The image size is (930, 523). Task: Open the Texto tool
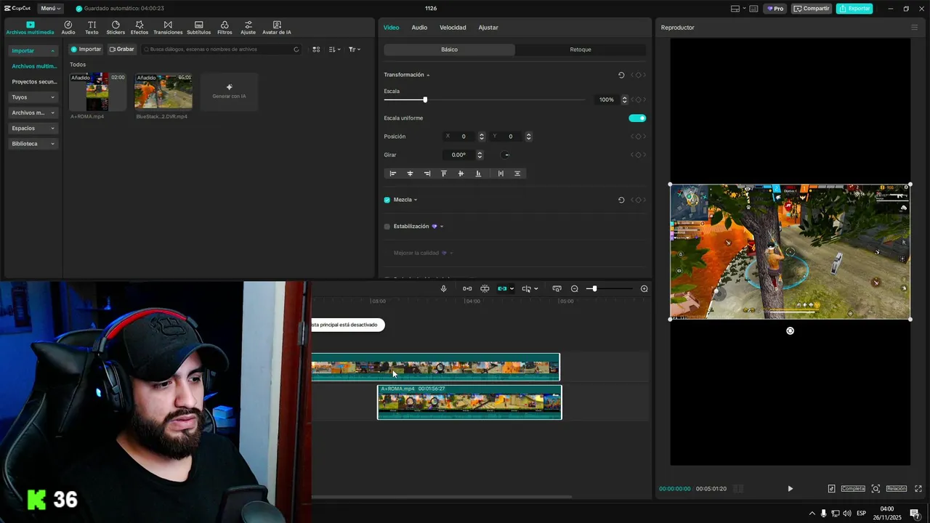tap(92, 28)
